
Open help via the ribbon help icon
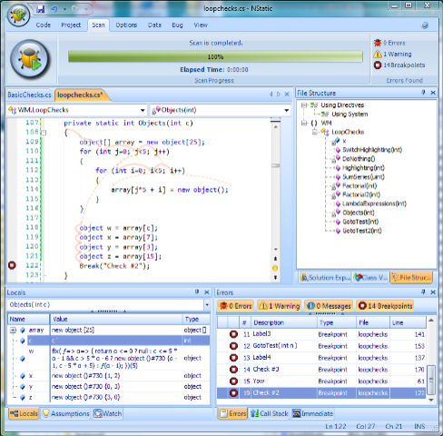pos(425,25)
